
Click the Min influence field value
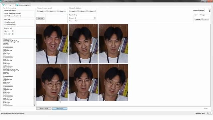point(9,31)
